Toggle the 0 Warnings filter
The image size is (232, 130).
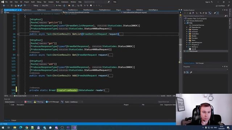click(x=39, y=102)
